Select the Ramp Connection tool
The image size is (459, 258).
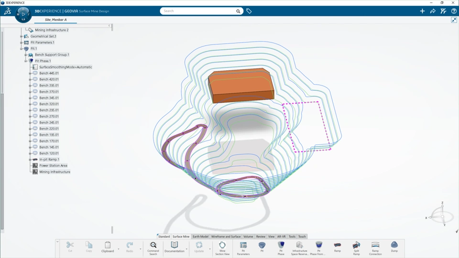coord(375,248)
